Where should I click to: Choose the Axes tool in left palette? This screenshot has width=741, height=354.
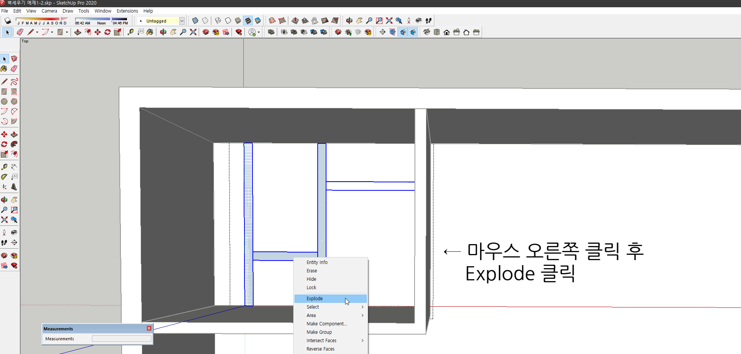pos(4,187)
